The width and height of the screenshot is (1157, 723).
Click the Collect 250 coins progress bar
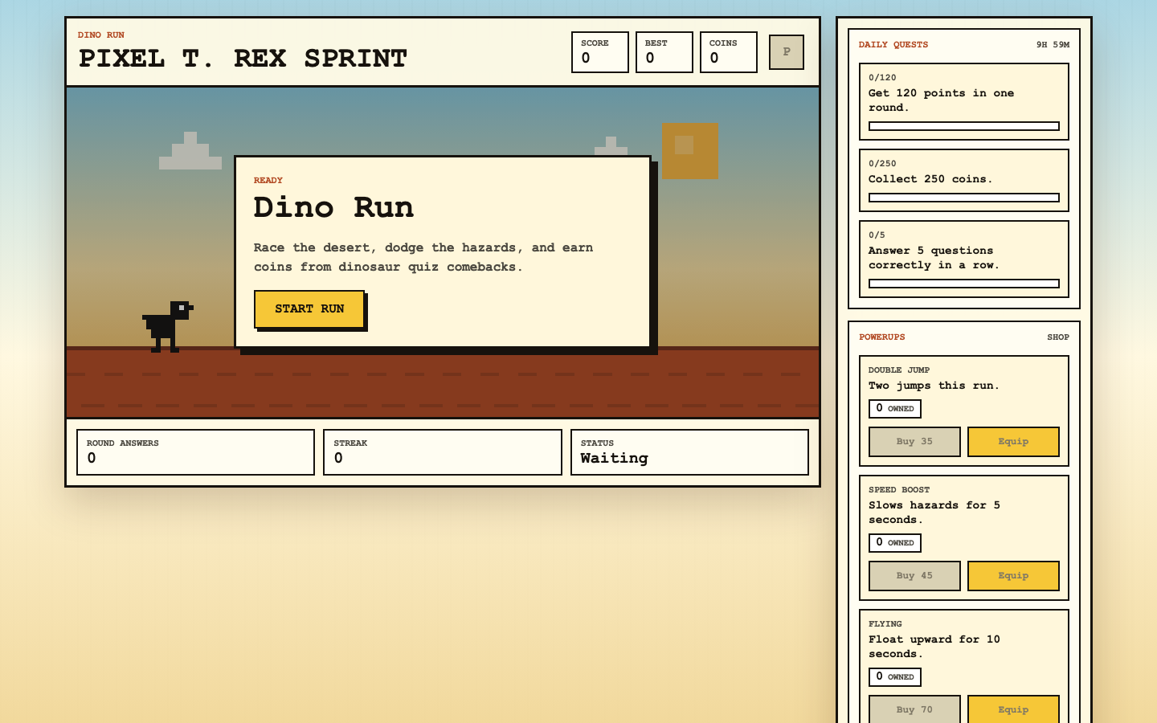click(x=964, y=198)
